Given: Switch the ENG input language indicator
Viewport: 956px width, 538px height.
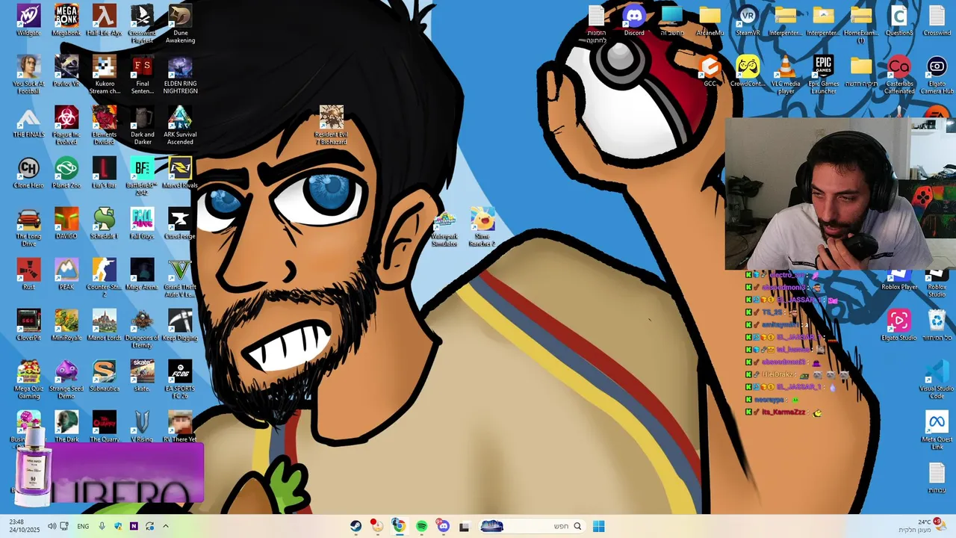Looking at the screenshot, I should (83, 526).
